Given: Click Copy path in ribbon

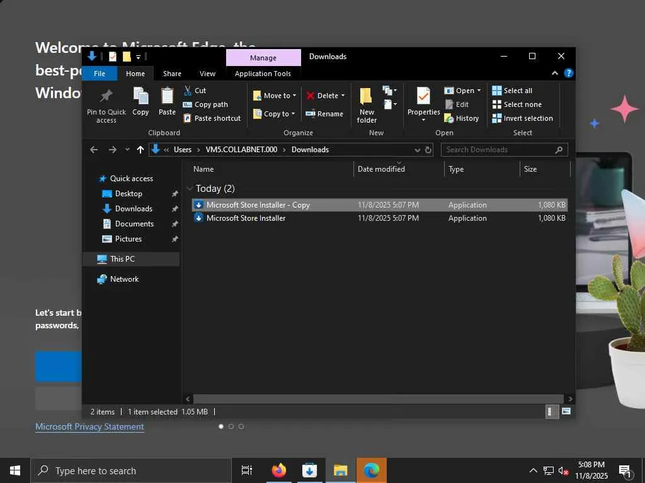Looking at the screenshot, I should coord(205,104).
